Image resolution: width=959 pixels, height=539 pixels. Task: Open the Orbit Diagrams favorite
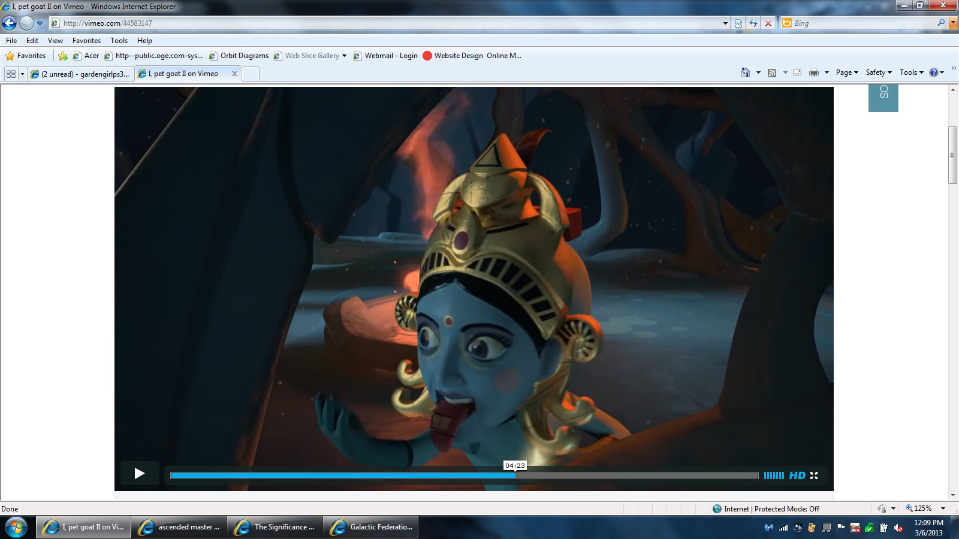(x=239, y=56)
